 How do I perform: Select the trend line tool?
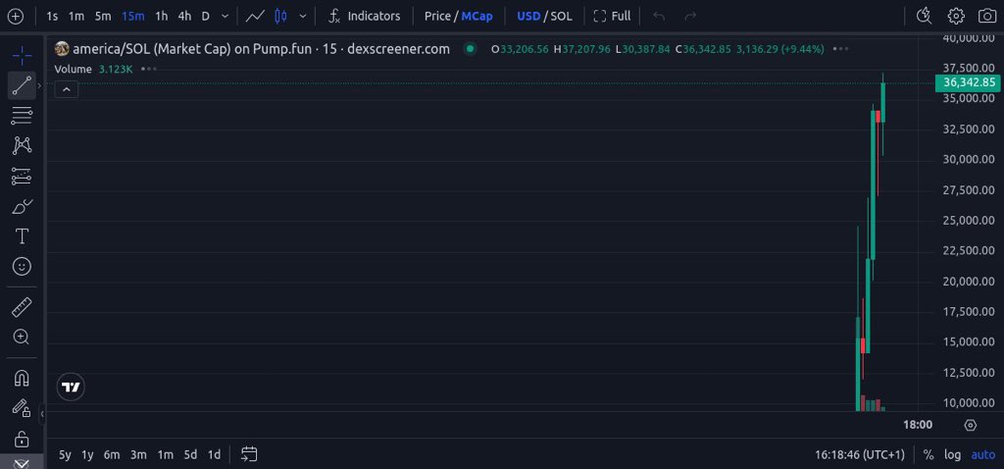22,85
